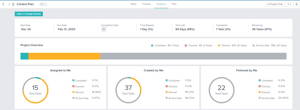Click the Planned legend in Project Overview

[x=232, y=46]
